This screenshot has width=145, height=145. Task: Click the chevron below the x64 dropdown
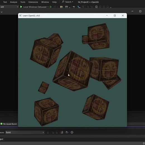point(2,12)
